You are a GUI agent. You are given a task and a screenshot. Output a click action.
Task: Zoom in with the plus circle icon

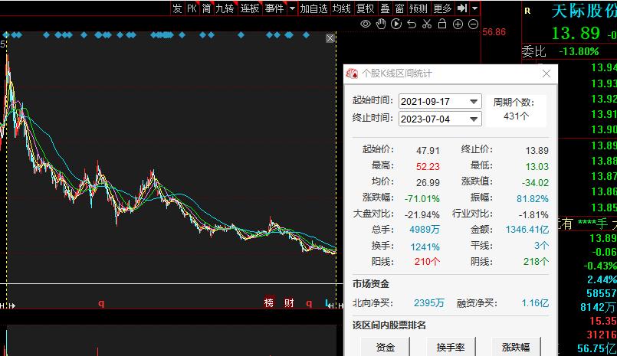click(x=458, y=24)
